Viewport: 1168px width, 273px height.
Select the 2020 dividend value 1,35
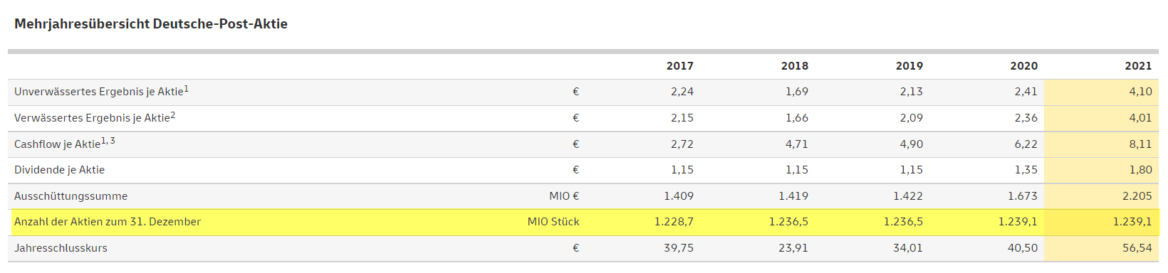1026,170
